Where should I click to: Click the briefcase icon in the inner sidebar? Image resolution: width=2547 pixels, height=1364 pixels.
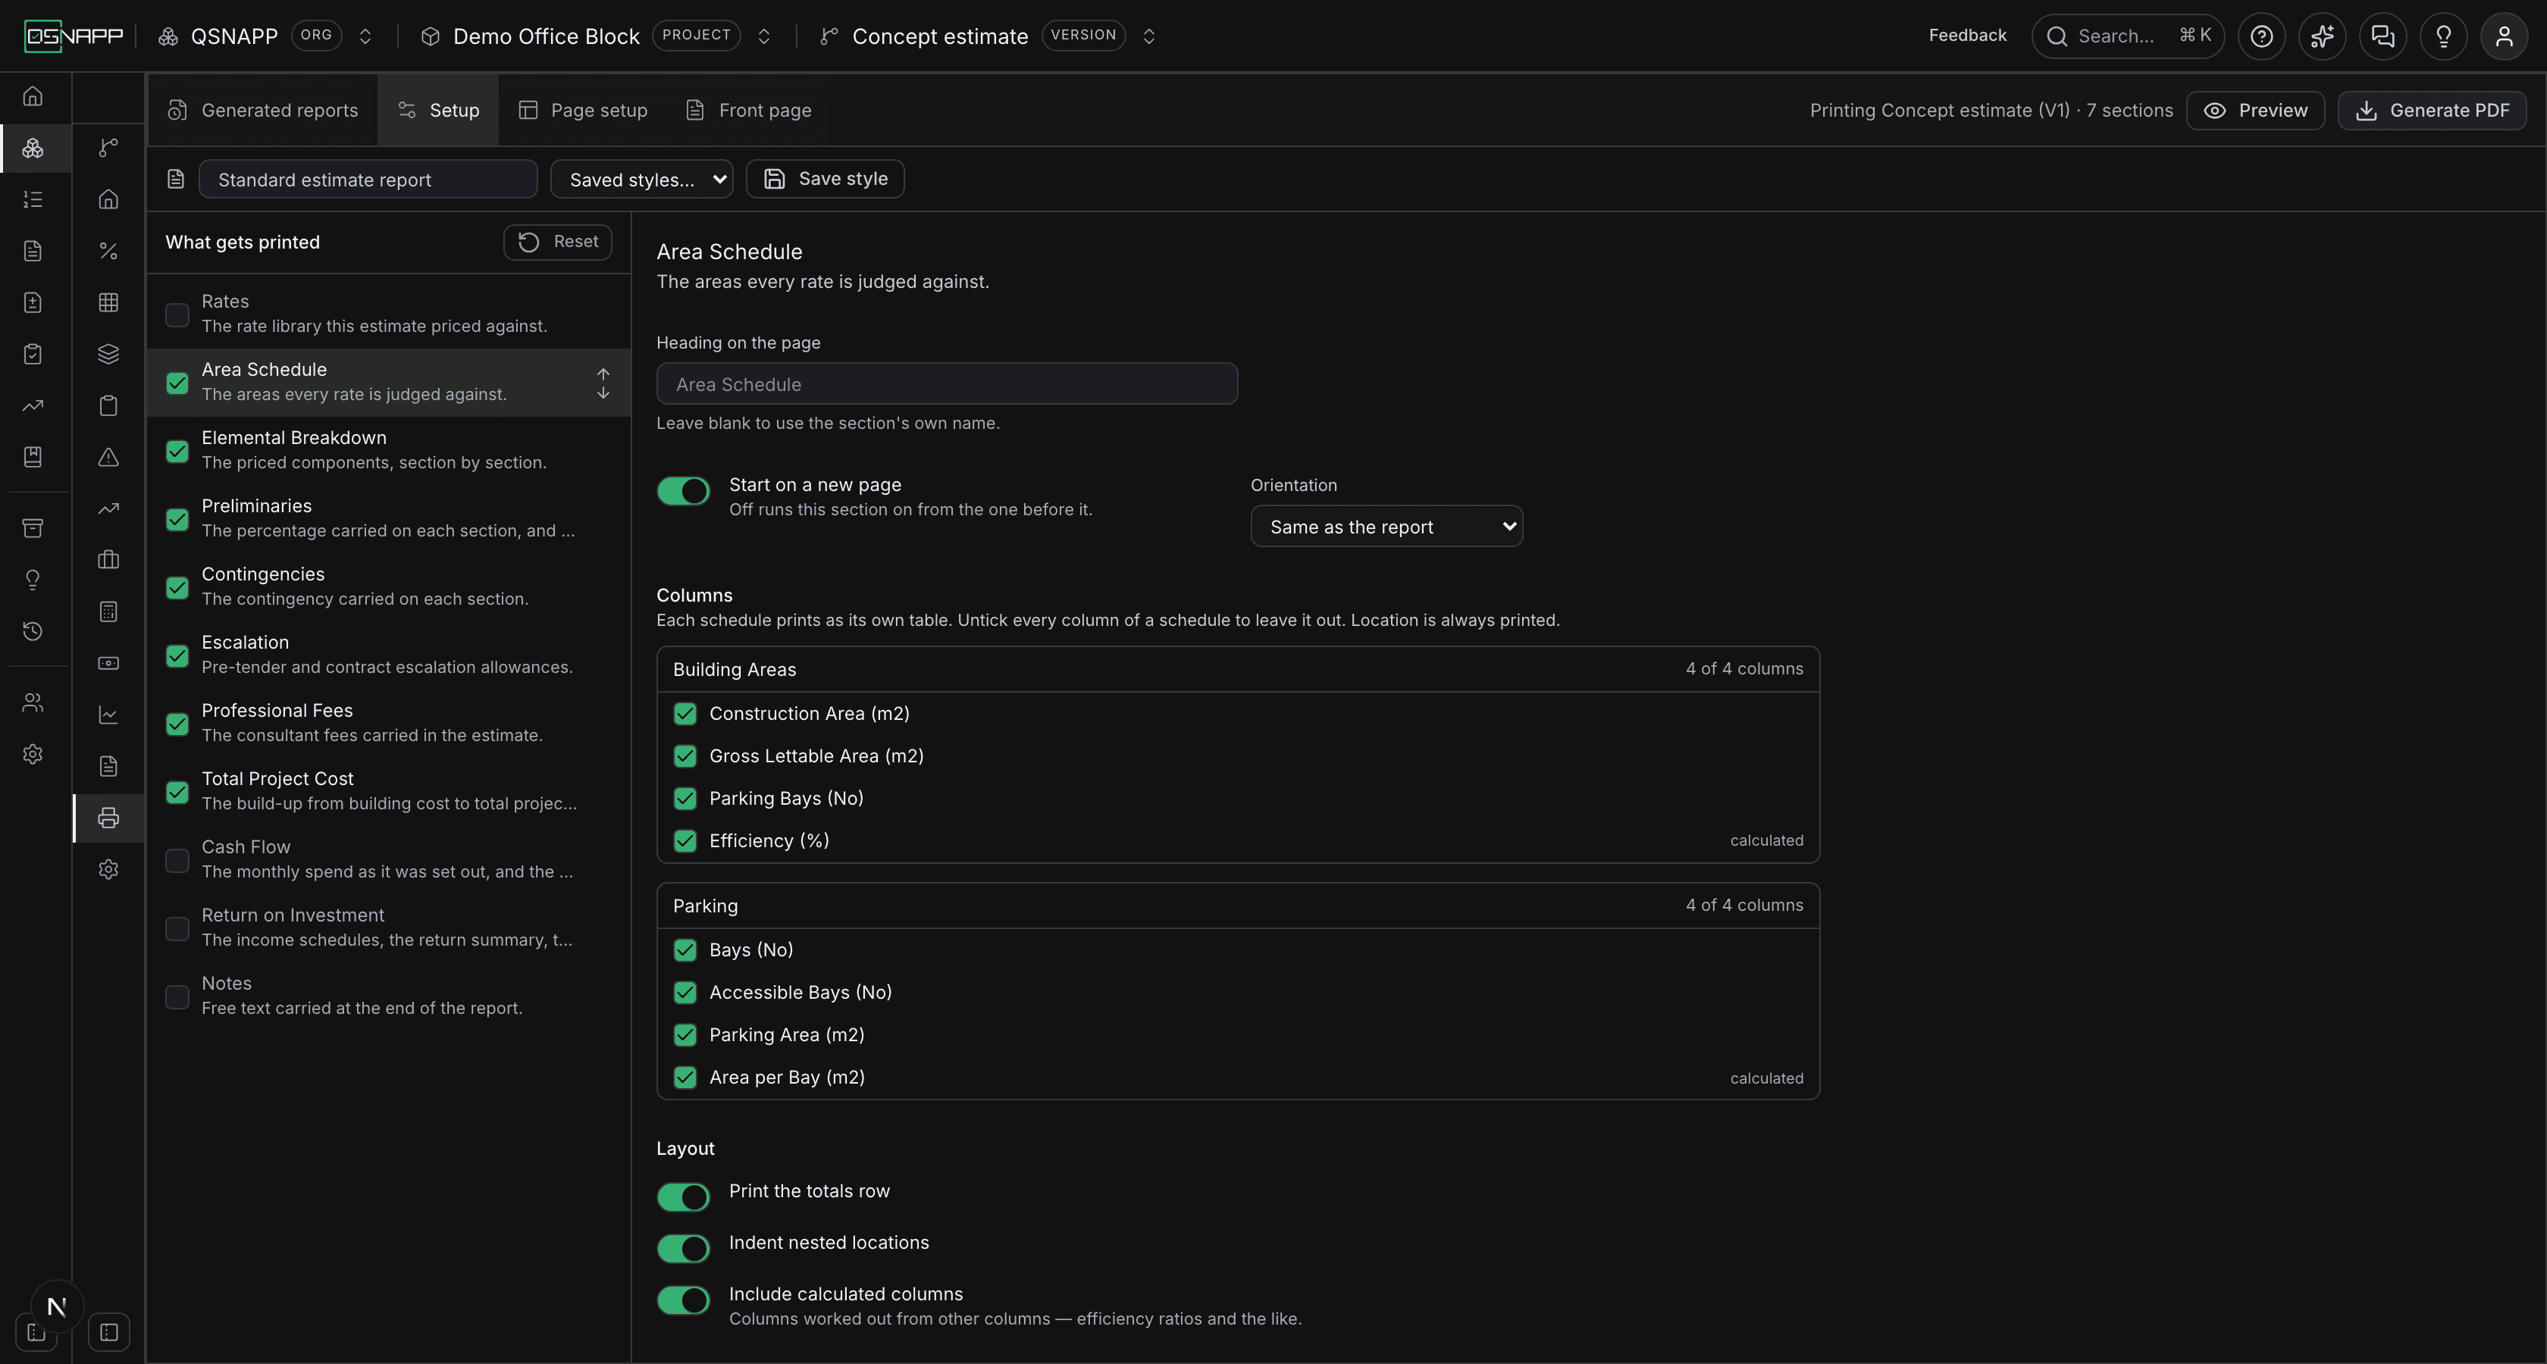[x=108, y=559]
